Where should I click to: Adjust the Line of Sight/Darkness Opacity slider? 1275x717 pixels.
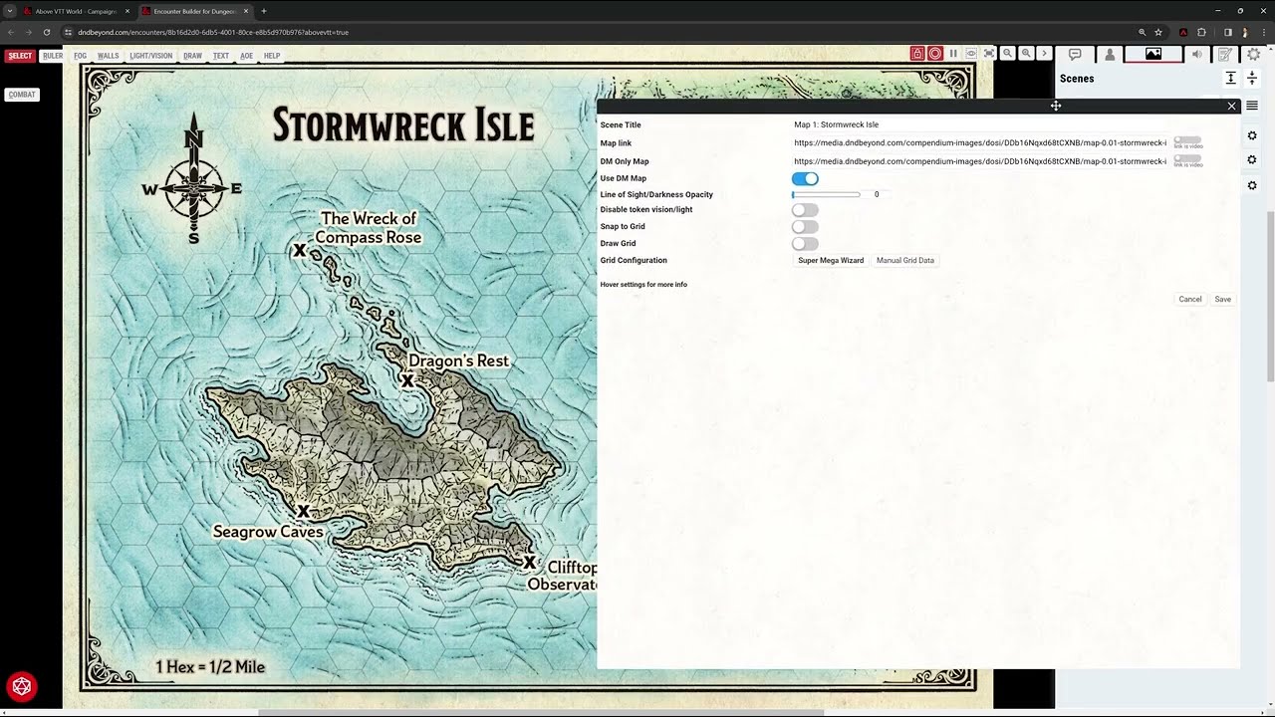click(826, 194)
